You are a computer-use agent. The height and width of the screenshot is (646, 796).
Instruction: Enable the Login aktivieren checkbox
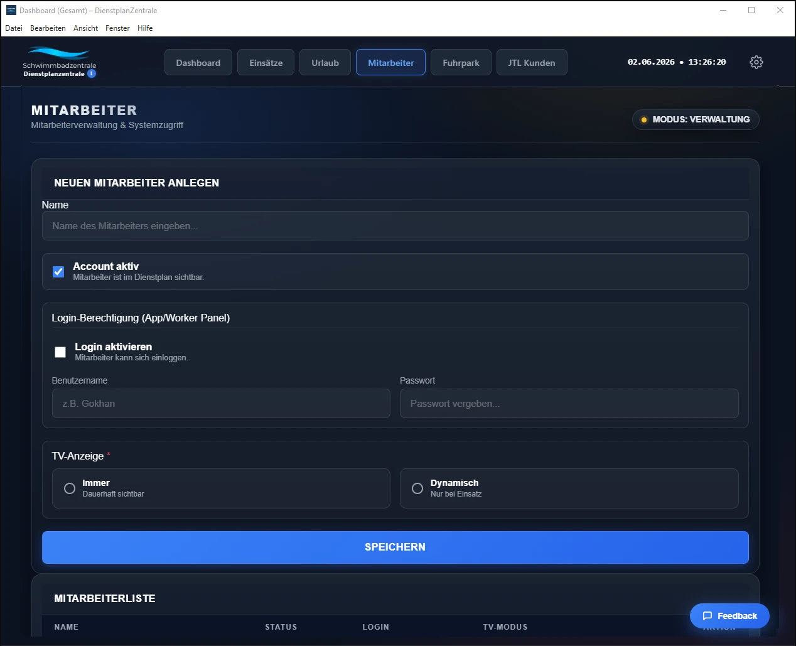(60, 352)
